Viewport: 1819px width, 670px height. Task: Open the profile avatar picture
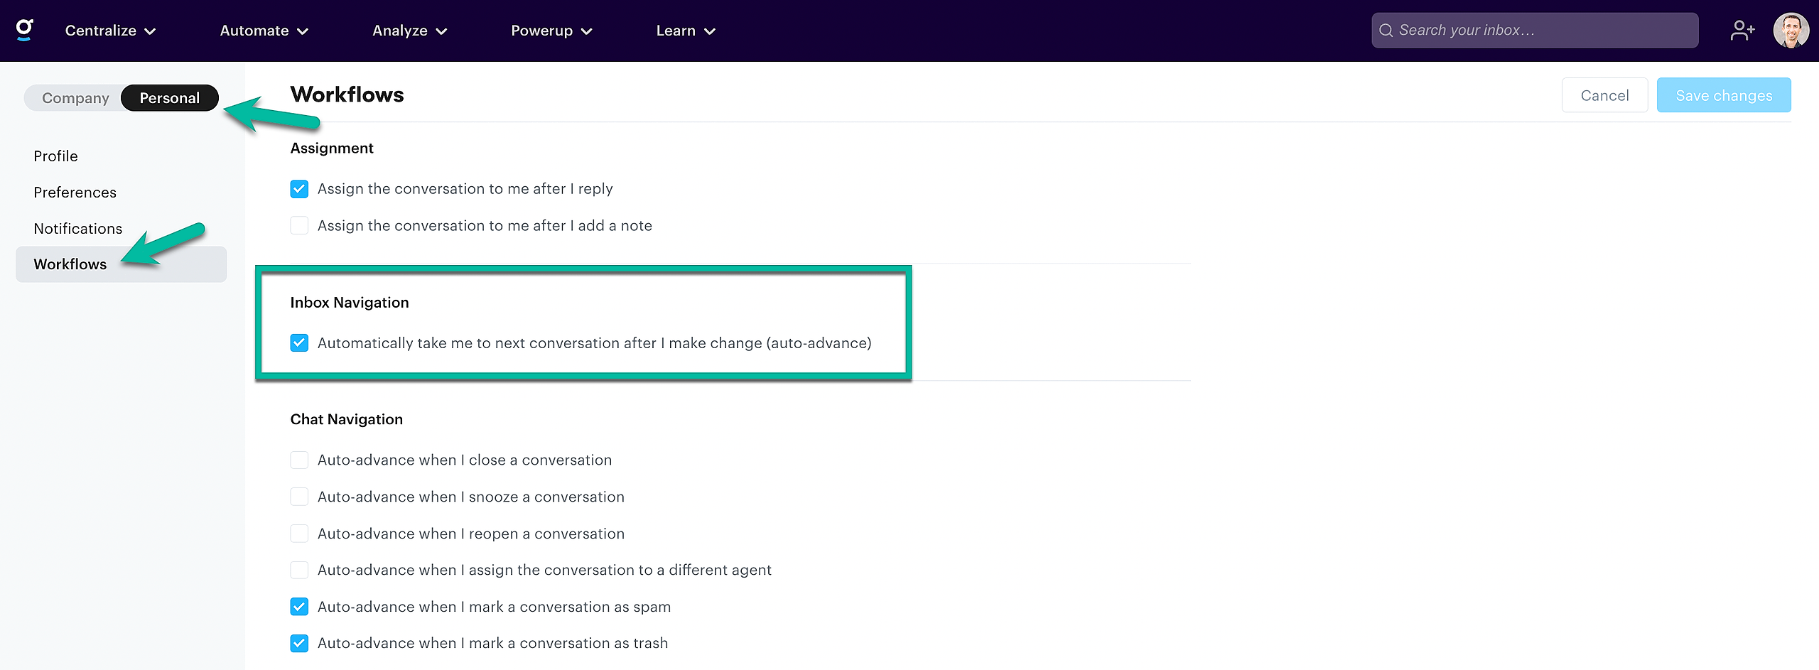1791,31
